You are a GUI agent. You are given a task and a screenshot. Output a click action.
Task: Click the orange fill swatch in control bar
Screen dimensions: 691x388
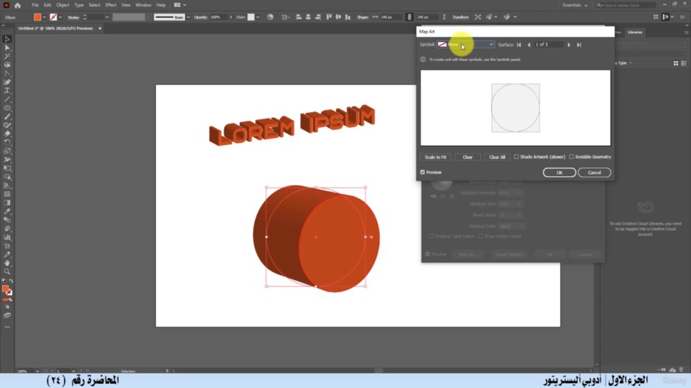click(37, 17)
